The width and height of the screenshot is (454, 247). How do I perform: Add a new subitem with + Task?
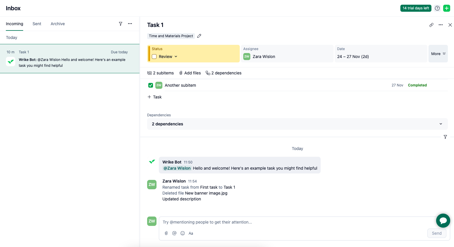(154, 97)
